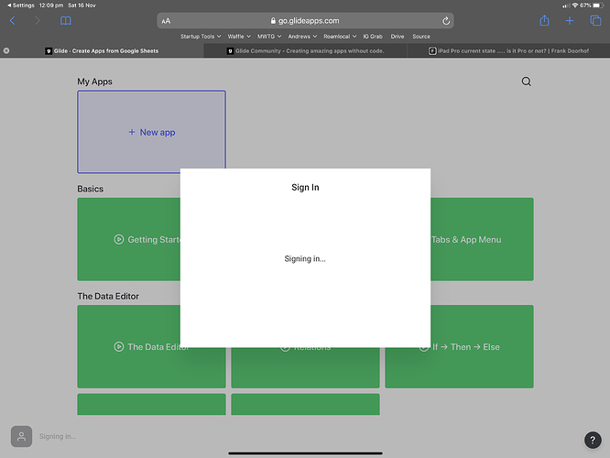Add a new Safari tab with plus

pos(570,21)
